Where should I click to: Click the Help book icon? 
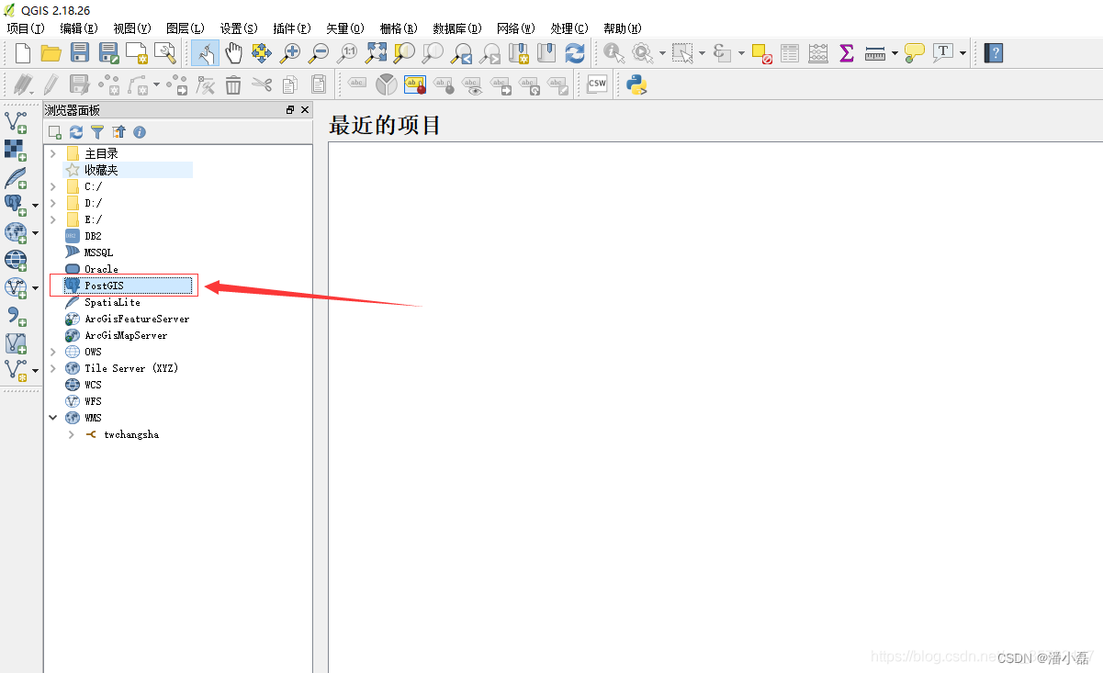[993, 53]
